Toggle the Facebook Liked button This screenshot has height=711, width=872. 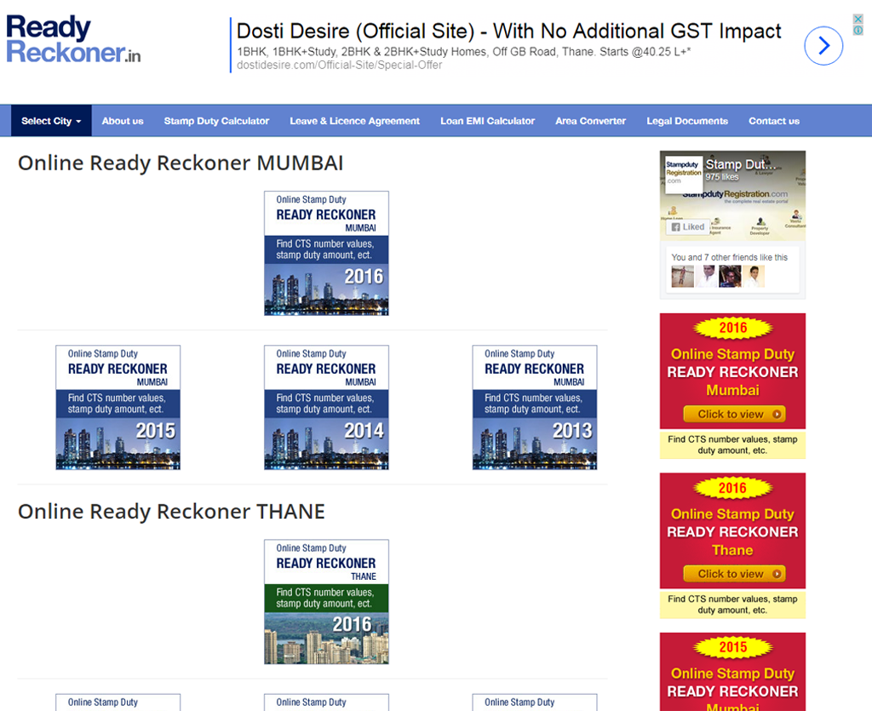click(x=688, y=227)
